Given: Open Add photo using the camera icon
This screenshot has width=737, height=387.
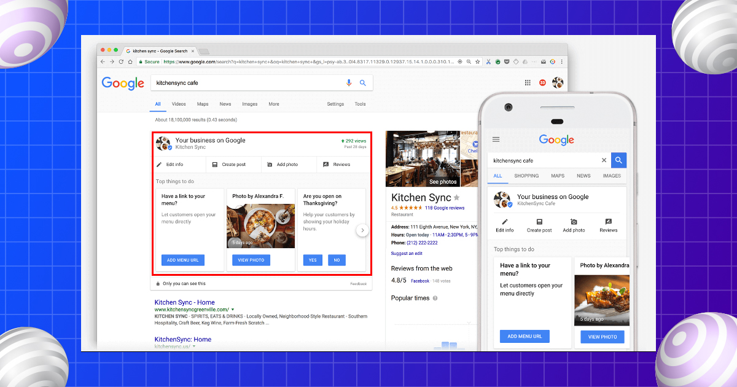Looking at the screenshot, I should [269, 164].
